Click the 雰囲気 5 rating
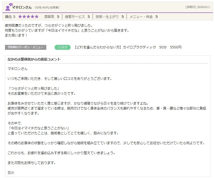215x180 pixels. tap(52, 17)
